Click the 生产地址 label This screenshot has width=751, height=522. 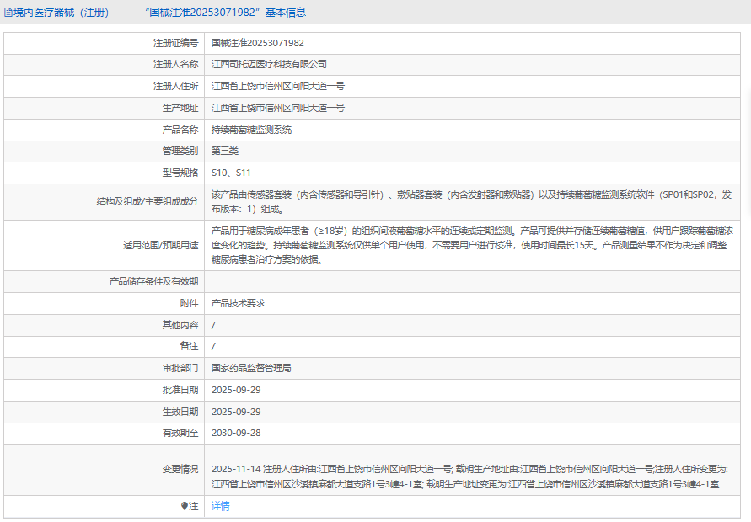point(180,108)
